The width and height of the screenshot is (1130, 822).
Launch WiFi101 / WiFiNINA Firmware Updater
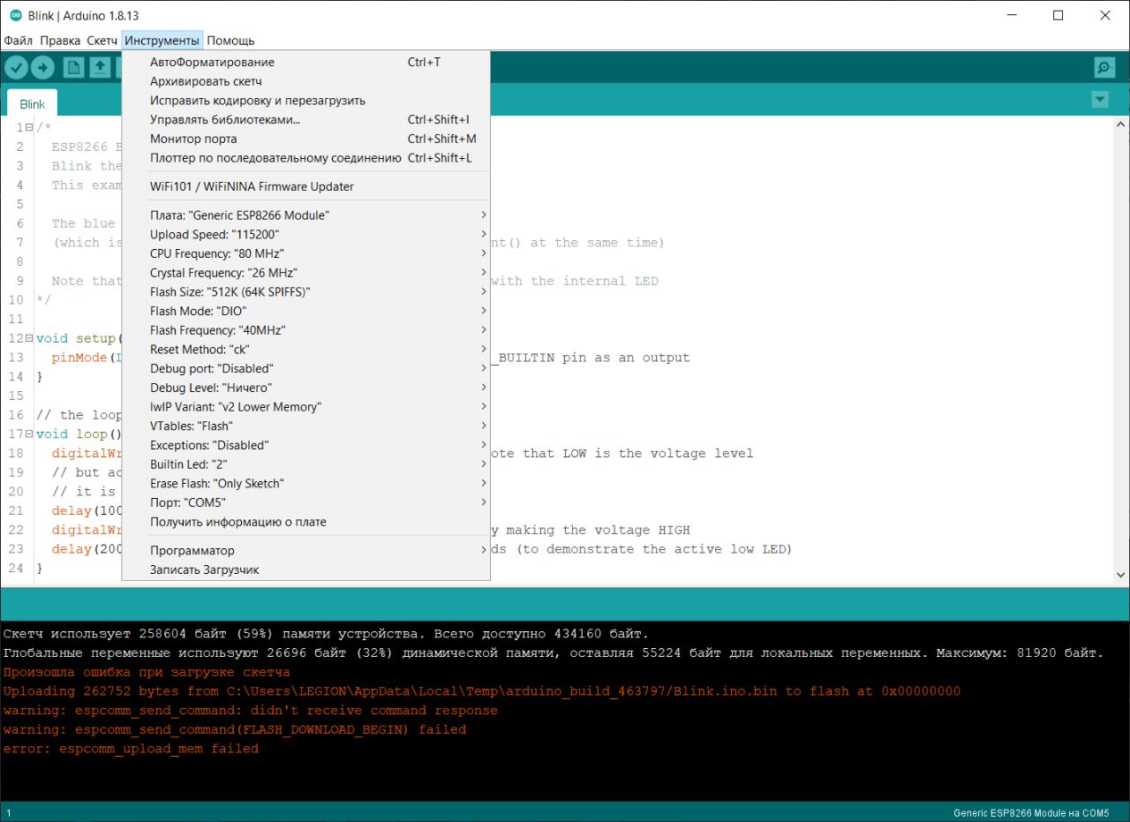[305, 186]
